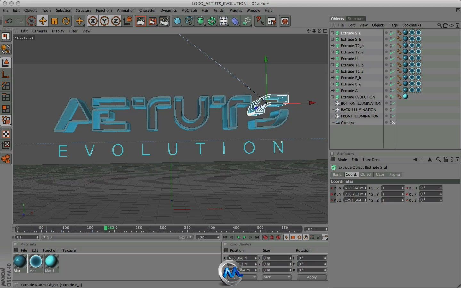Select the Use Model tool icon
The image size is (461, 288).
[6, 63]
